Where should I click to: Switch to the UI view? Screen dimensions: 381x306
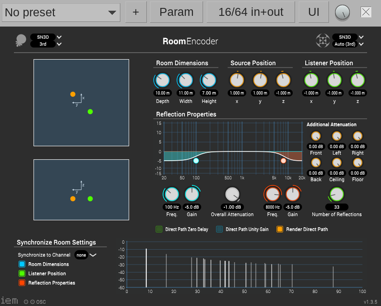click(x=314, y=13)
